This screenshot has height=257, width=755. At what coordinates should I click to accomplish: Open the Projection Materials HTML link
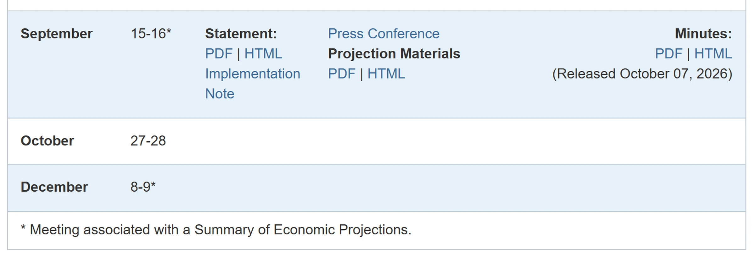(x=386, y=74)
